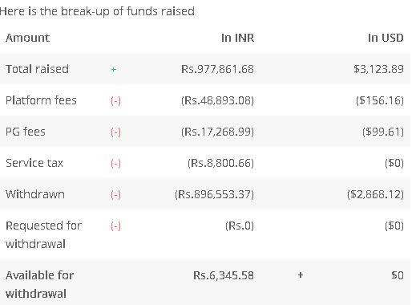Click the minus icon beside Requested for withdrawal
The image size is (420, 305).
click(115, 226)
